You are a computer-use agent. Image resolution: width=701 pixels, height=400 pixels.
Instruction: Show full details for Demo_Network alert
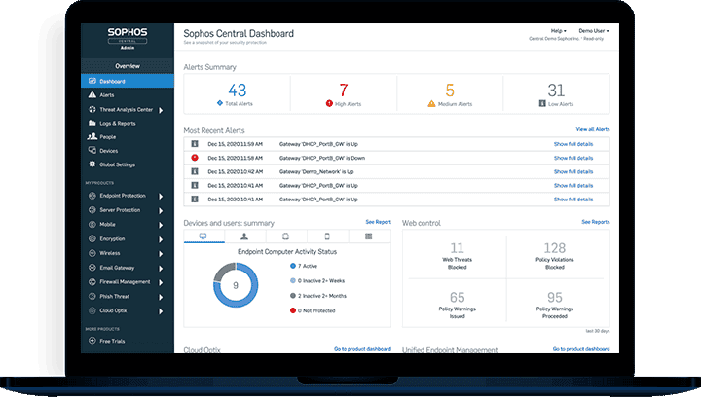(x=573, y=171)
